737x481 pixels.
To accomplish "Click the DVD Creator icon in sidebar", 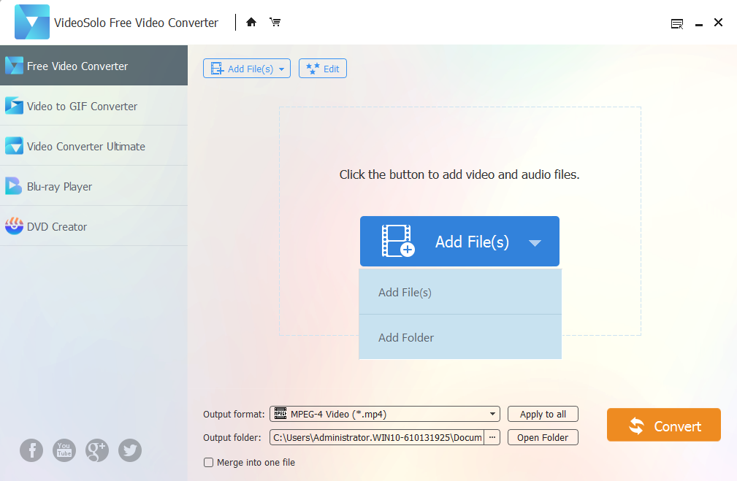I will (x=14, y=226).
